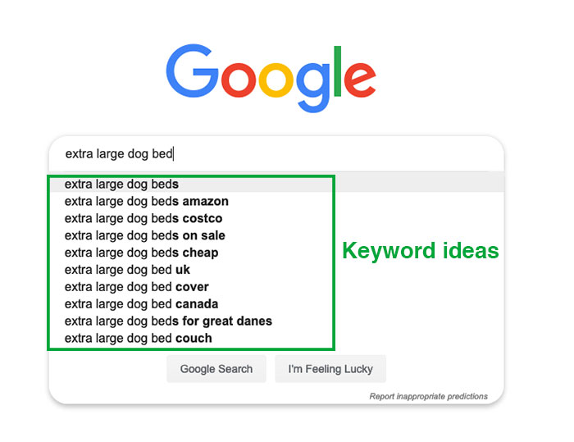
Task: Click the blue capital G in logo
Action: tap(192, 71)
